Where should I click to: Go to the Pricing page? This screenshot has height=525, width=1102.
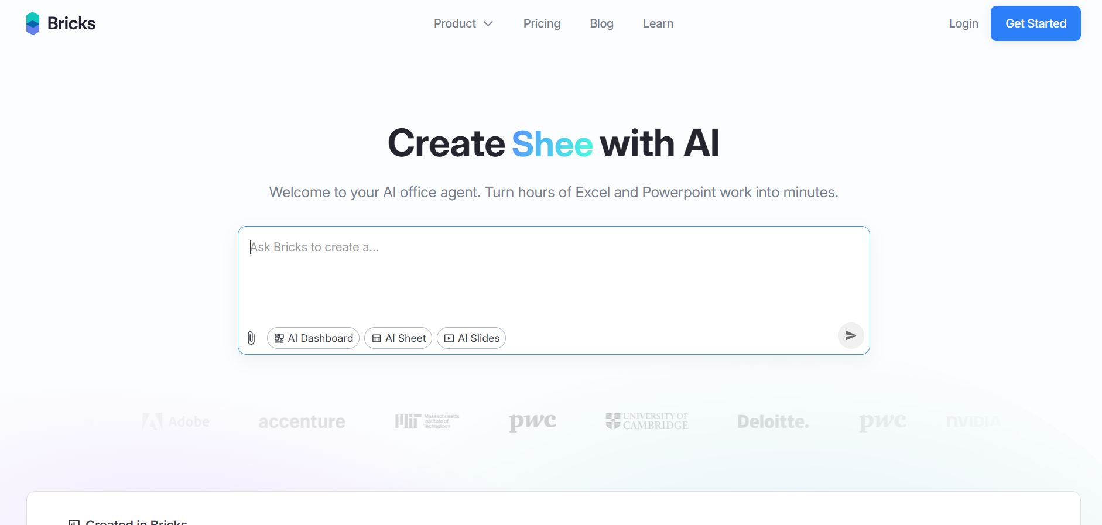[x=542, y=24]
